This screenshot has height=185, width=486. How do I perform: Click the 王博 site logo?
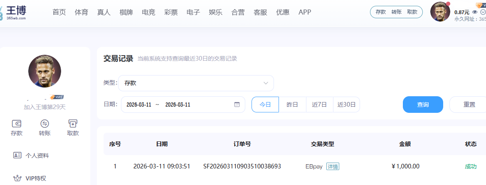coord(15,12)
